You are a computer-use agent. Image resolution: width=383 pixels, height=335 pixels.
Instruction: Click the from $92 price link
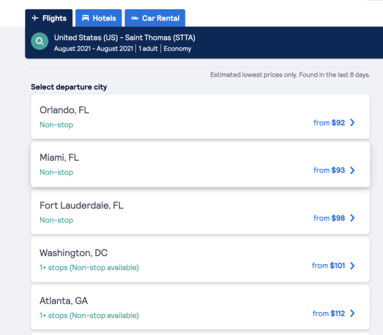coord(329,123)
